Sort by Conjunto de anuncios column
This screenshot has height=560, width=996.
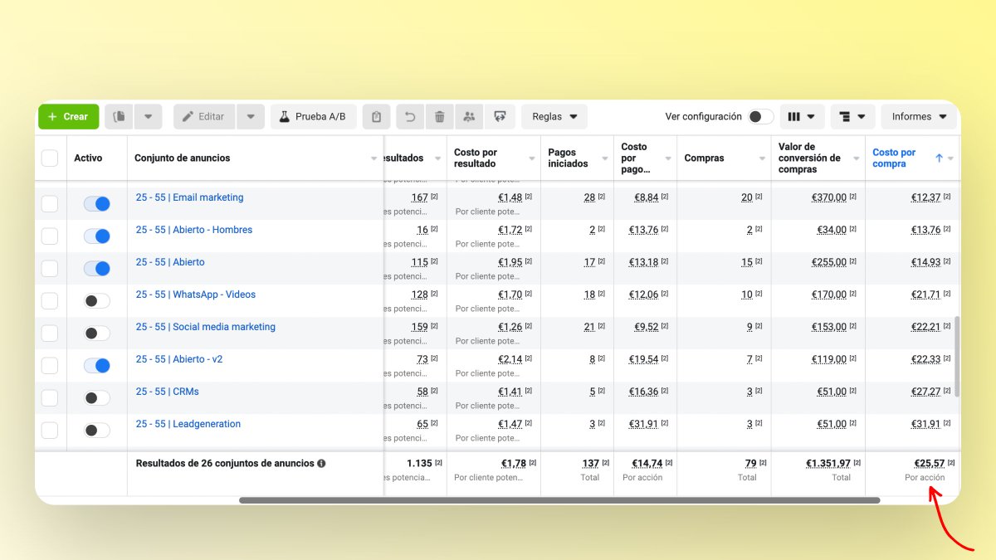pyautogui.click(x=183, y=158)
